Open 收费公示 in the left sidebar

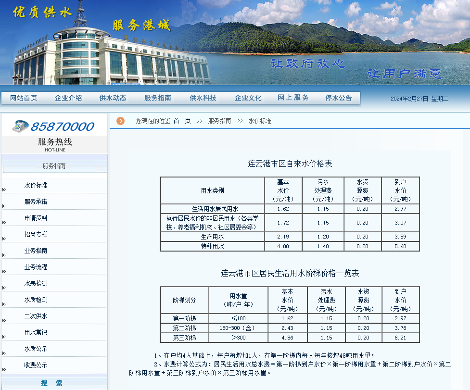click(36, 365)
